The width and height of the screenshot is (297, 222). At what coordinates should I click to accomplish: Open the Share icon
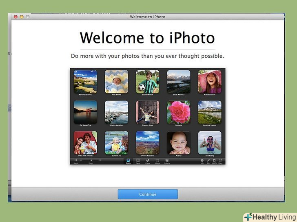pos(220,161)
